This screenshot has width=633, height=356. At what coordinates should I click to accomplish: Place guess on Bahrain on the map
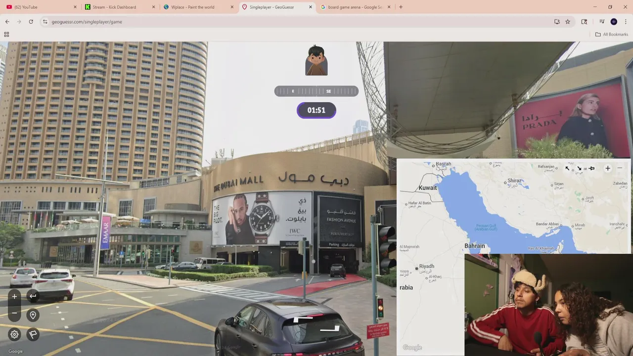[474, 246]
